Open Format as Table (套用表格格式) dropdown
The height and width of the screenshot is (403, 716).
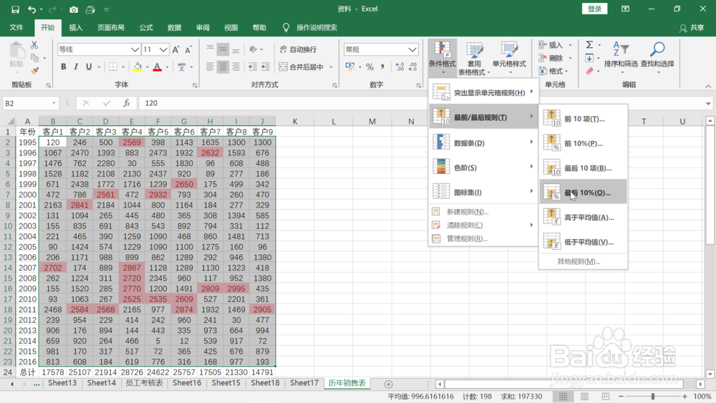pyautogui.click(x=474, y=59)
